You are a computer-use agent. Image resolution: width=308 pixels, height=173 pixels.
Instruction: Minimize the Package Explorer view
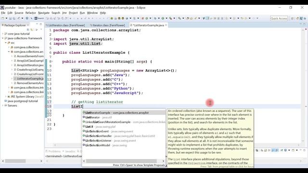(37, 25)
